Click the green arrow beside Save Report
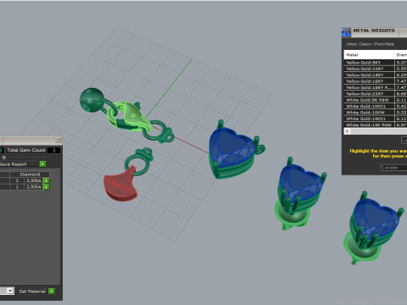 coord(42,164)
